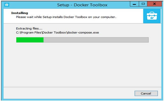Click the empty gray area below progress bar
Screen dimensions: 165x101
[x=82, y=64]
